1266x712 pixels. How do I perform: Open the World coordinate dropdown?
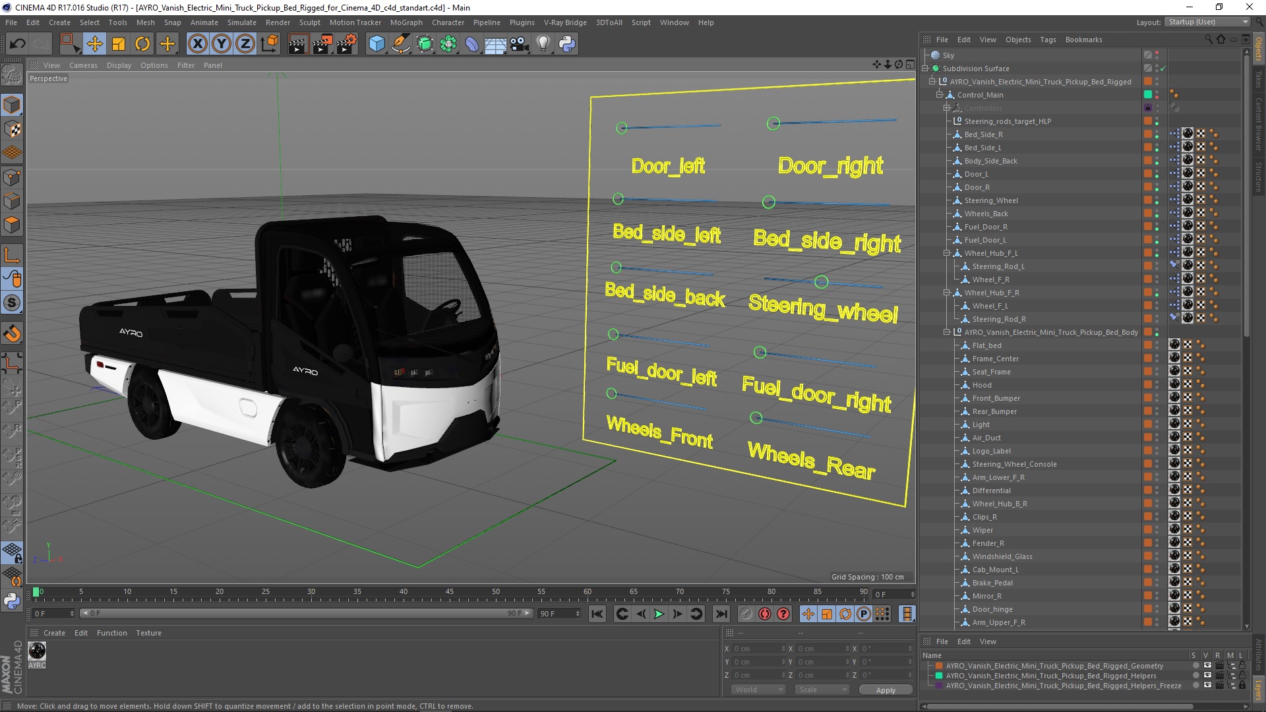[x=758, y=690]
